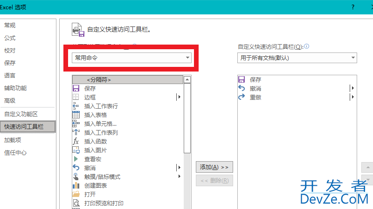This screenshot has width=373, height=209.
Task: Open the 常规 options category
Action: click(x=10, y=25)
